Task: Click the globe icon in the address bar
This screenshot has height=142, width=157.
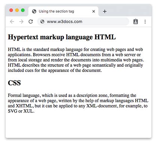Action: click(42, 22)
